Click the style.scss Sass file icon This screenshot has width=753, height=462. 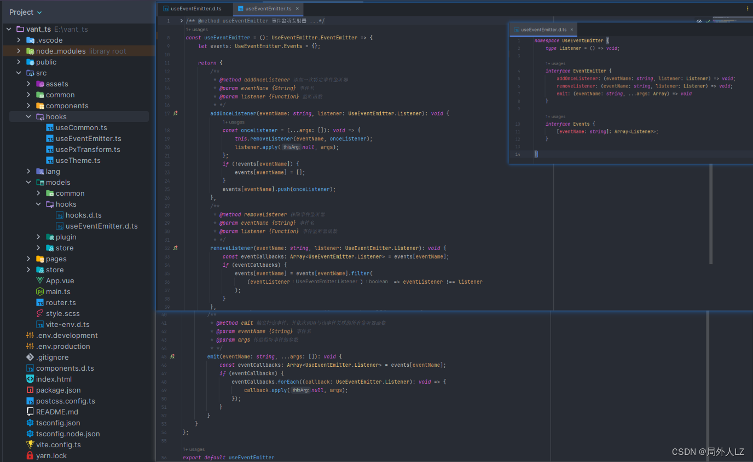40,313
